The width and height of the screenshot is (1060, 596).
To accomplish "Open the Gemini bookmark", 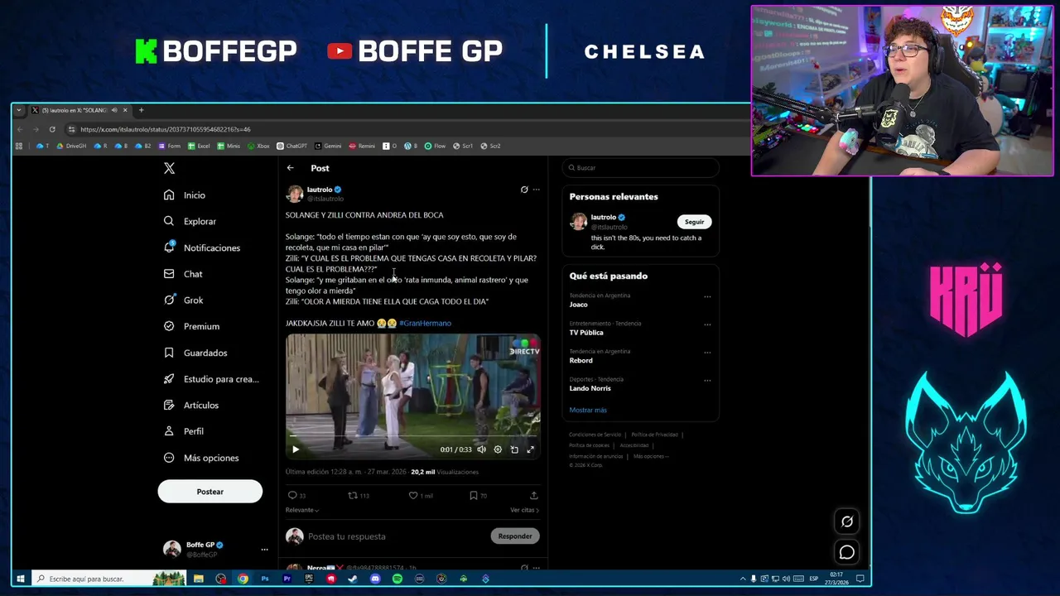I will click(328, 146).
